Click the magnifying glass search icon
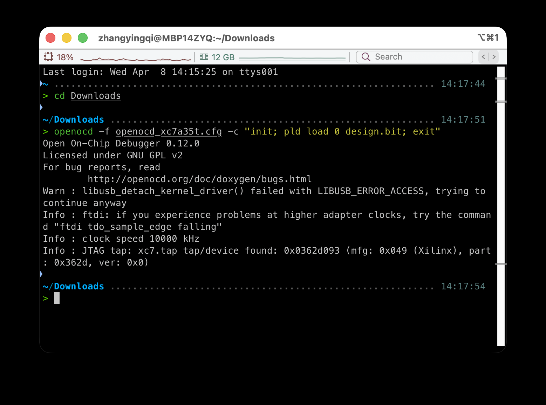546x405 pixels. coord(366,57)
